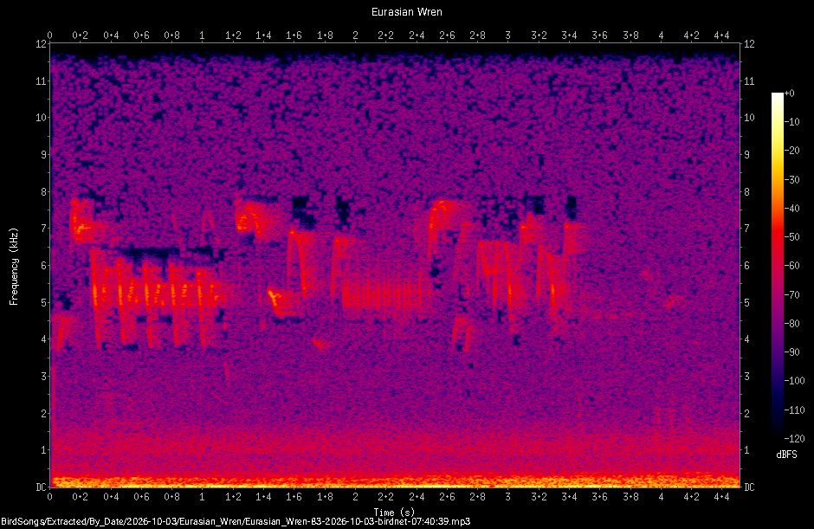Screen dimensions: 814x529
Task: Click the "-110" color scale value
Action: tap(794, 410)
